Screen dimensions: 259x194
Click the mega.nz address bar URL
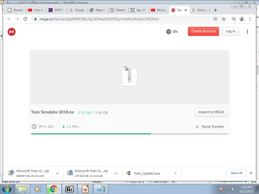tap(99, 19)
